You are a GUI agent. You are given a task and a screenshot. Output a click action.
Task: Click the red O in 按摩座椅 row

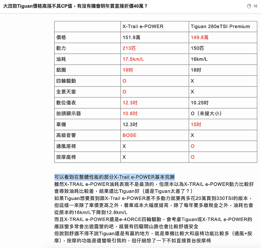[192, 157]
